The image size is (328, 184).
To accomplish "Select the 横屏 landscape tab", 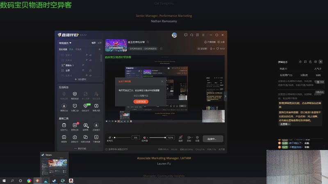I will tap(94, 43).
